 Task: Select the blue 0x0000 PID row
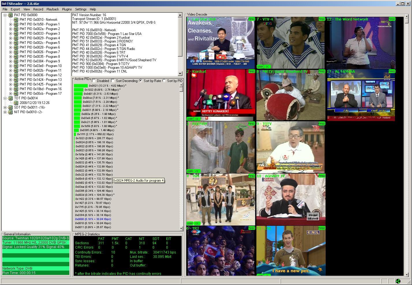coord(93,219)
